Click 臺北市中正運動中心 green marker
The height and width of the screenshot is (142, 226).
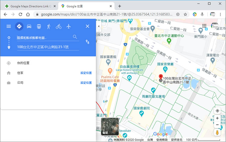169,41
